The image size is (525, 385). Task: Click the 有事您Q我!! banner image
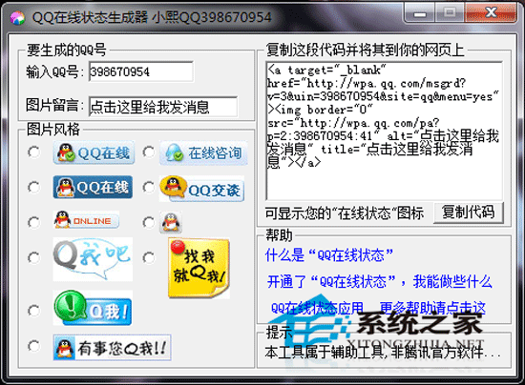113,348
